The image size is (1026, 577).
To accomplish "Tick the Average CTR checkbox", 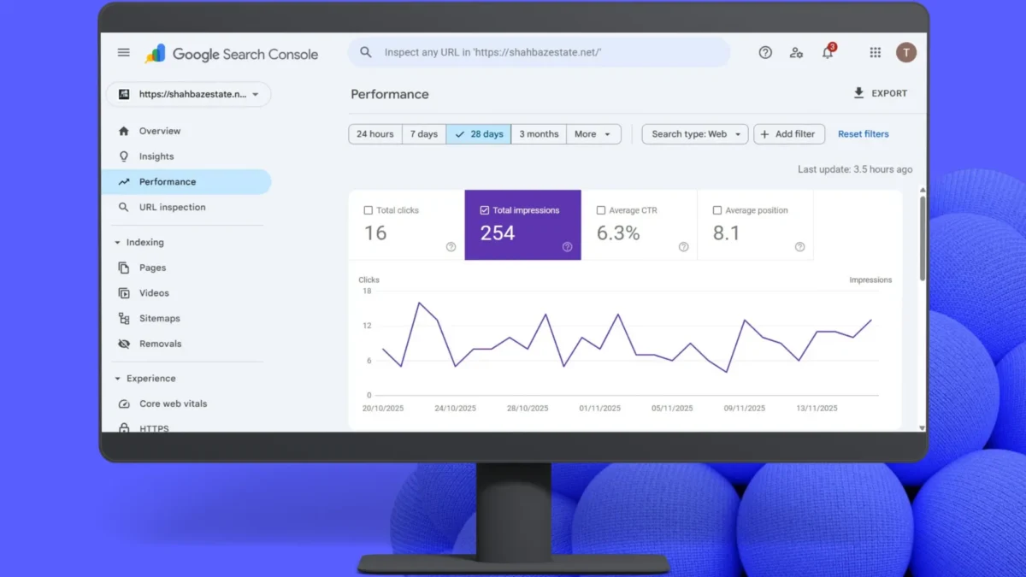I will 601,210.
